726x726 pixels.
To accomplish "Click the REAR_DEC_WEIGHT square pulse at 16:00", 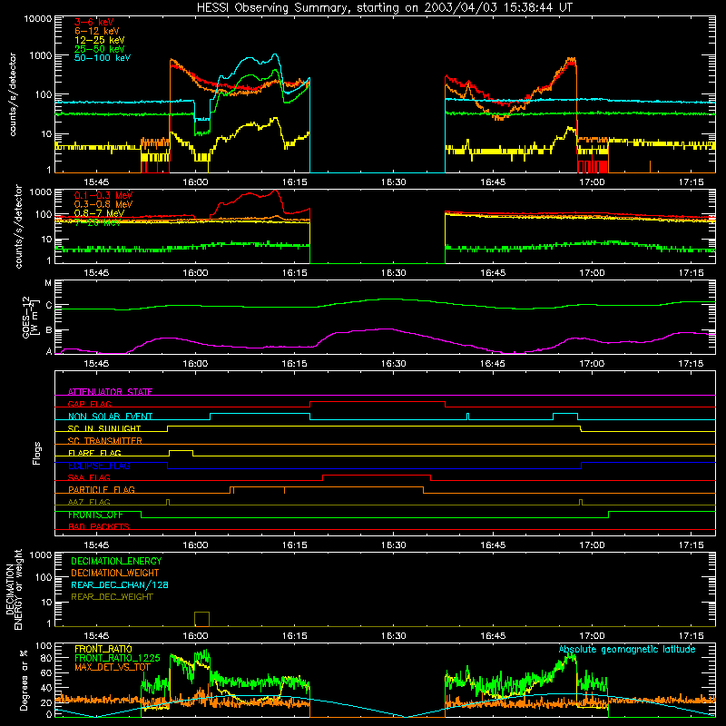I will tap(201, 619).
